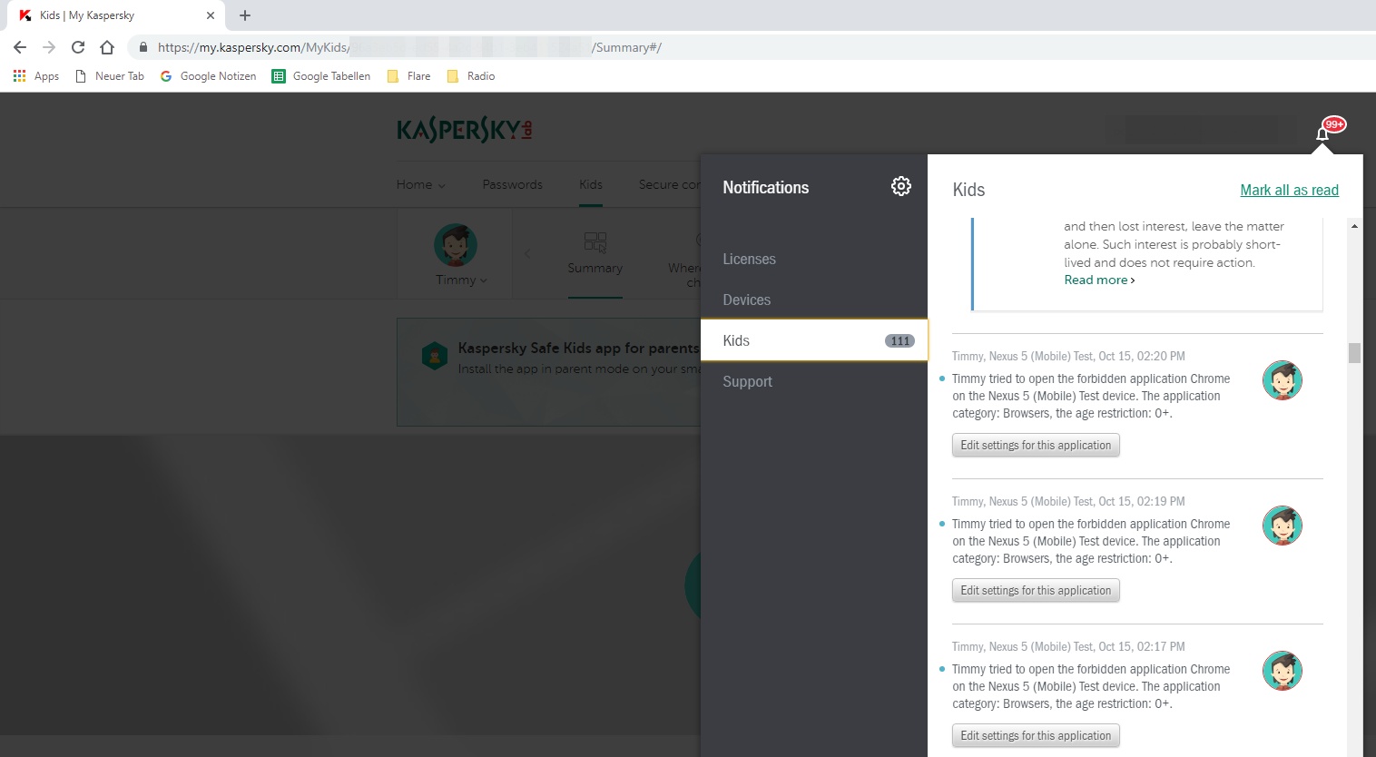Open Devices notifications category
This screenshot has width=1376, height=757.
[x=746, y=300]
